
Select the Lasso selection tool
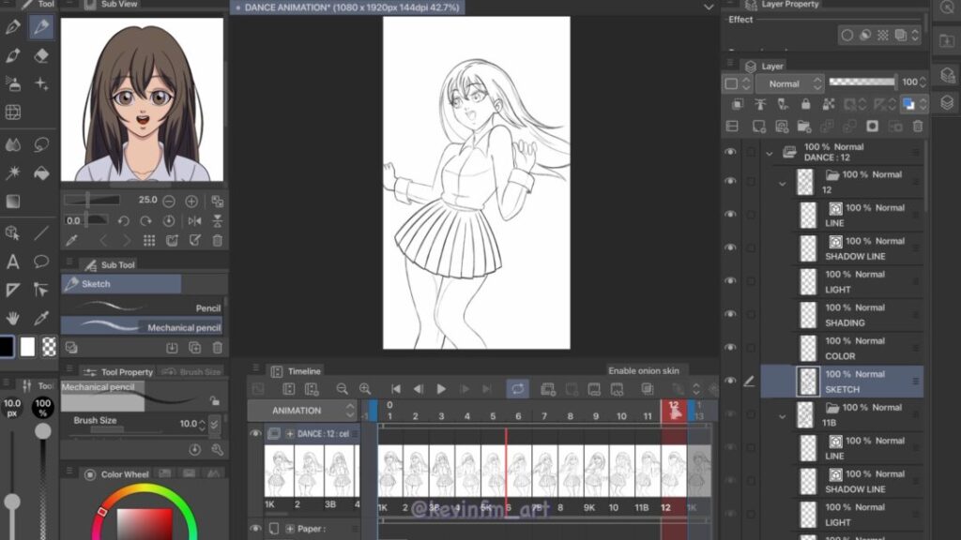pos(41,145)
